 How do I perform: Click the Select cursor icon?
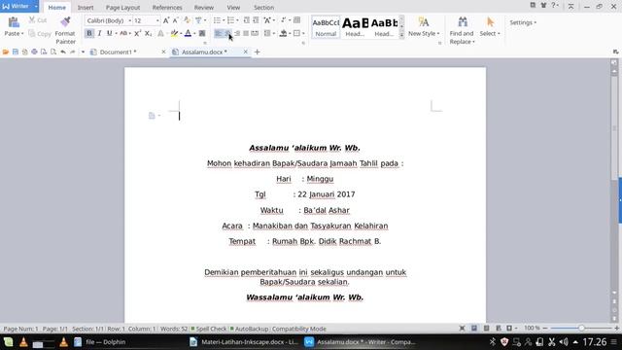490,21
